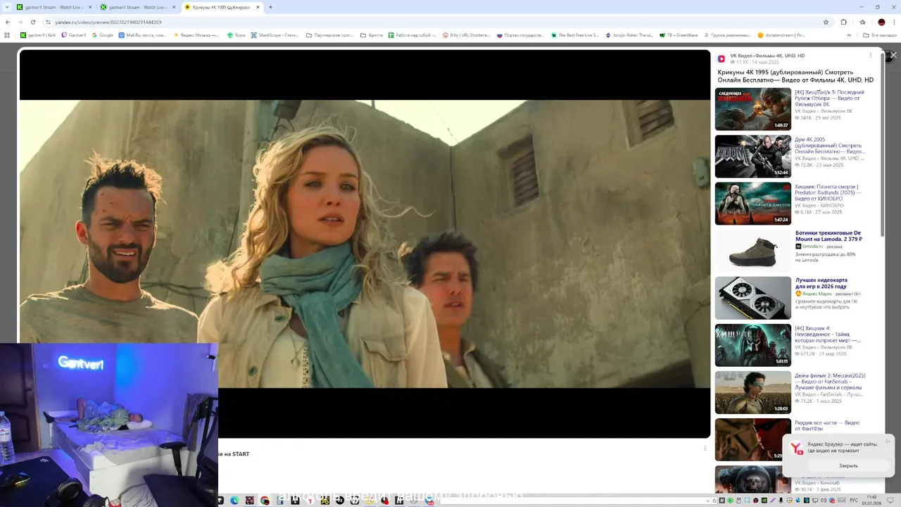Screen dimensions: 901x507
Task: Click the VK Video channel logo icon
Action: tap(722, 59)
